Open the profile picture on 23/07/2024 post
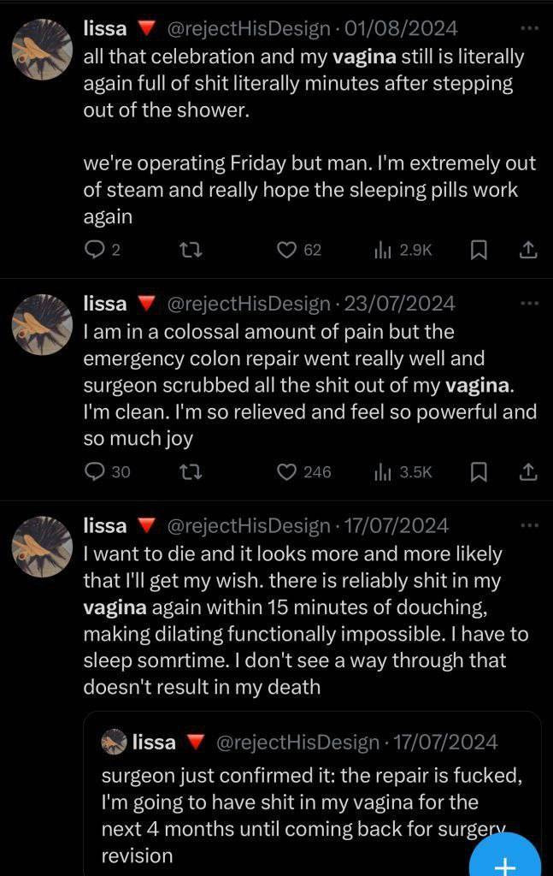 [41, 324]
